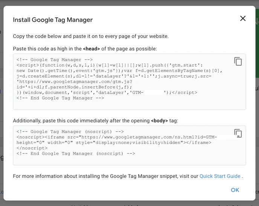Open the Quick Start Guide link
Viewport: 259px width, 206px height.
[220, 176]
